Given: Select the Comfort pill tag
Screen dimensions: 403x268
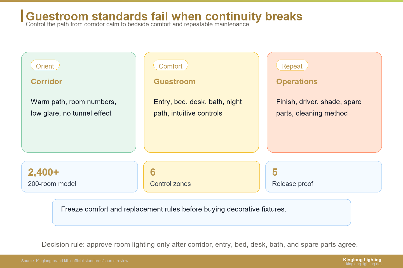Looking at the screenshot, I should (x=170, y=65).
